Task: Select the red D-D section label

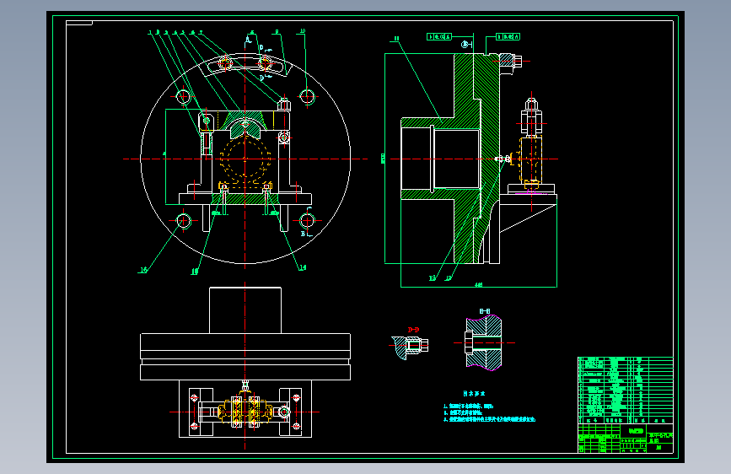Action: [413, 330]
